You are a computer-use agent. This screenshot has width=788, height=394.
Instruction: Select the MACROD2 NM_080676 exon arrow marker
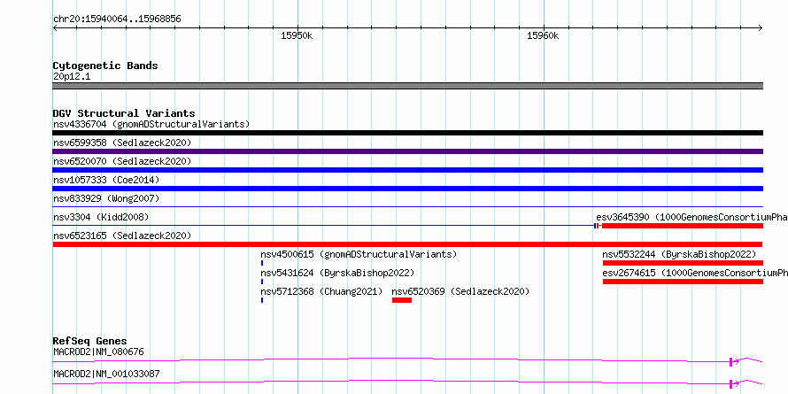(734, 361)
